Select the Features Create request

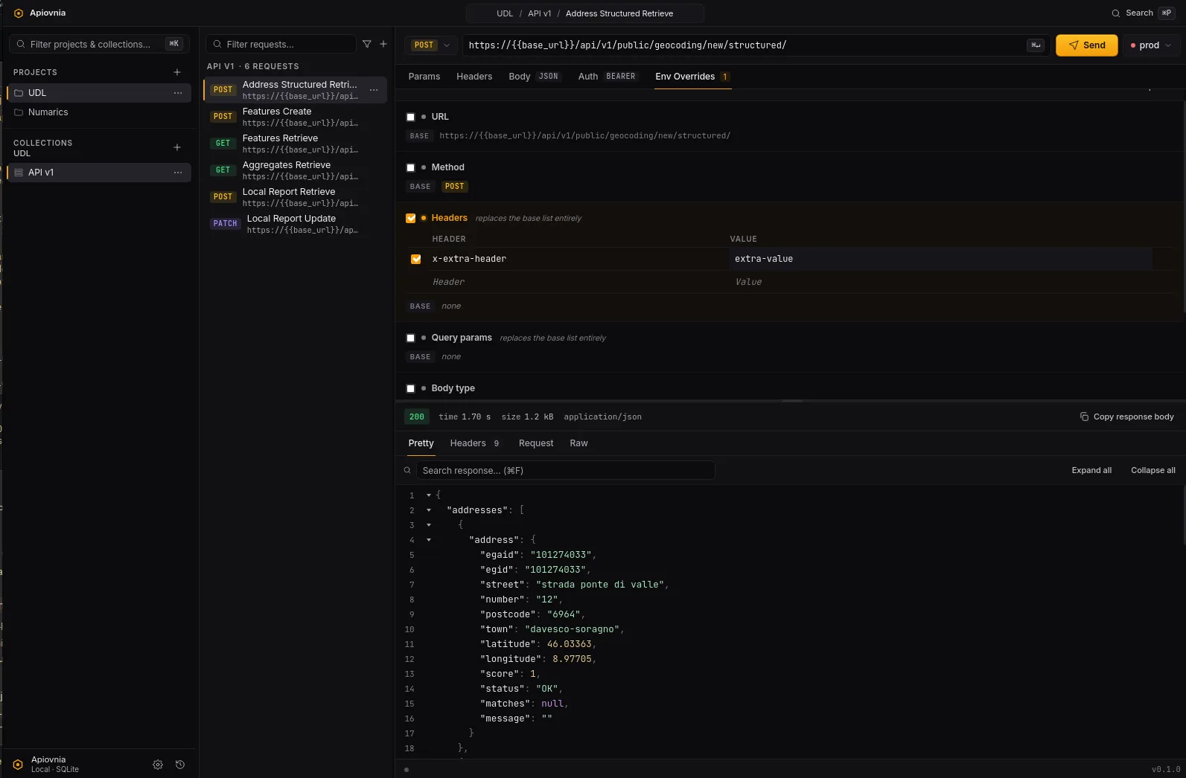click(x=296, y=117)
